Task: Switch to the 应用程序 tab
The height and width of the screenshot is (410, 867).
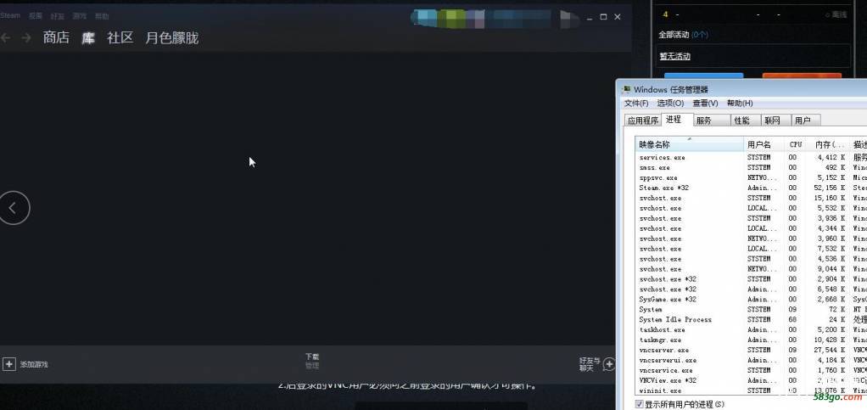Action: pos(643,121)
